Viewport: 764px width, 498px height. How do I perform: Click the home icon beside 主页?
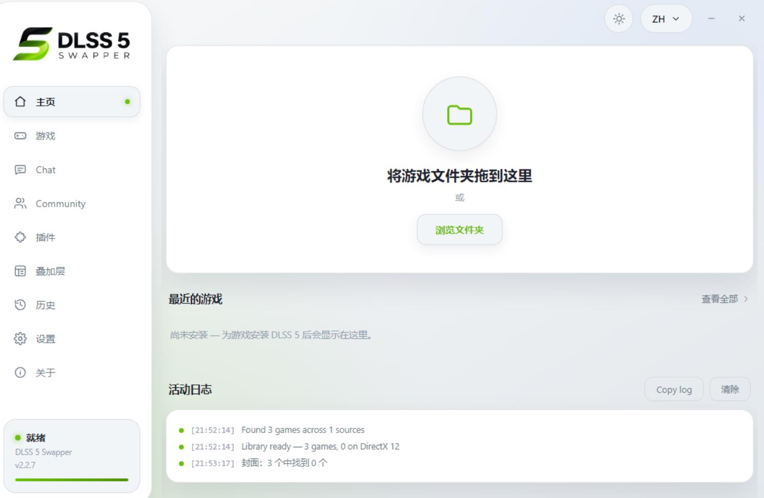click(x=20, y=101)
